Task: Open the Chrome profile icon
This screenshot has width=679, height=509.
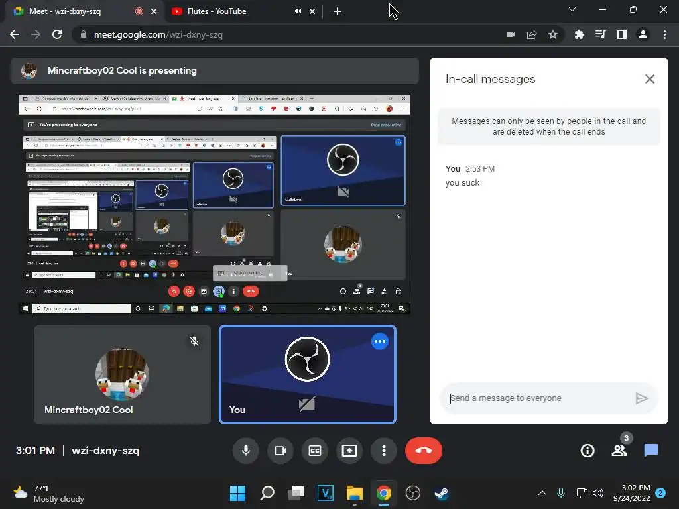Action: tap(643, 34)
